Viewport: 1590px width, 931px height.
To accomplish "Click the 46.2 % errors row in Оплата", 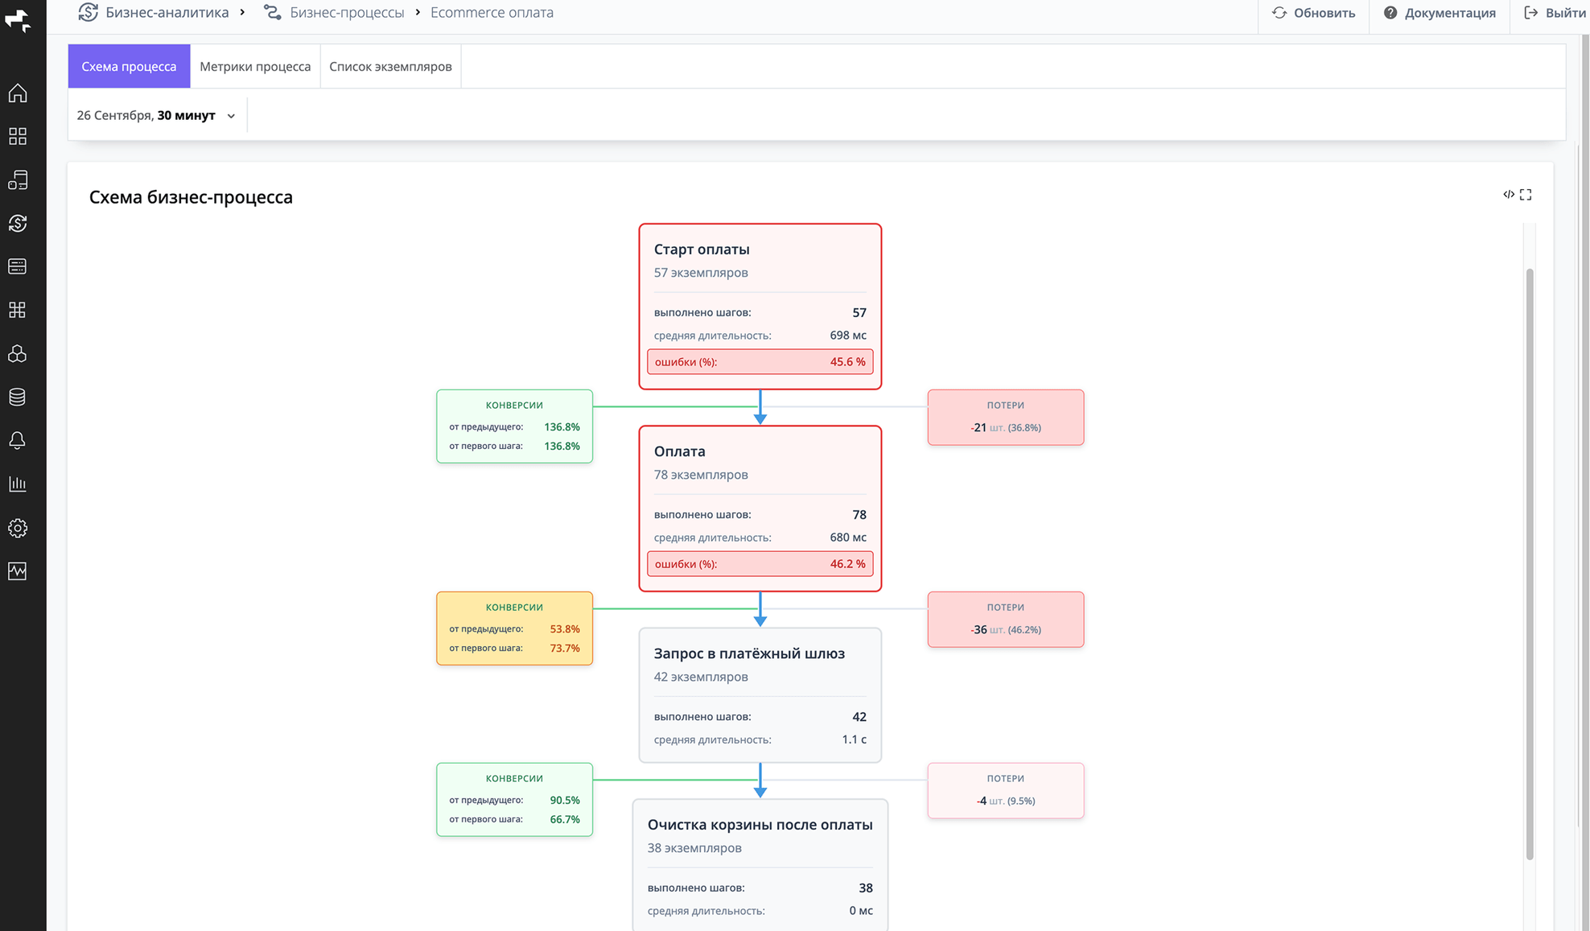I will point(760,564).
